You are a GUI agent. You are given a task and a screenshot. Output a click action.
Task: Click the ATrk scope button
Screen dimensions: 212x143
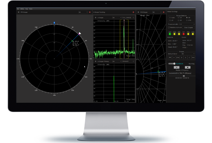click(x=178, y=58)
